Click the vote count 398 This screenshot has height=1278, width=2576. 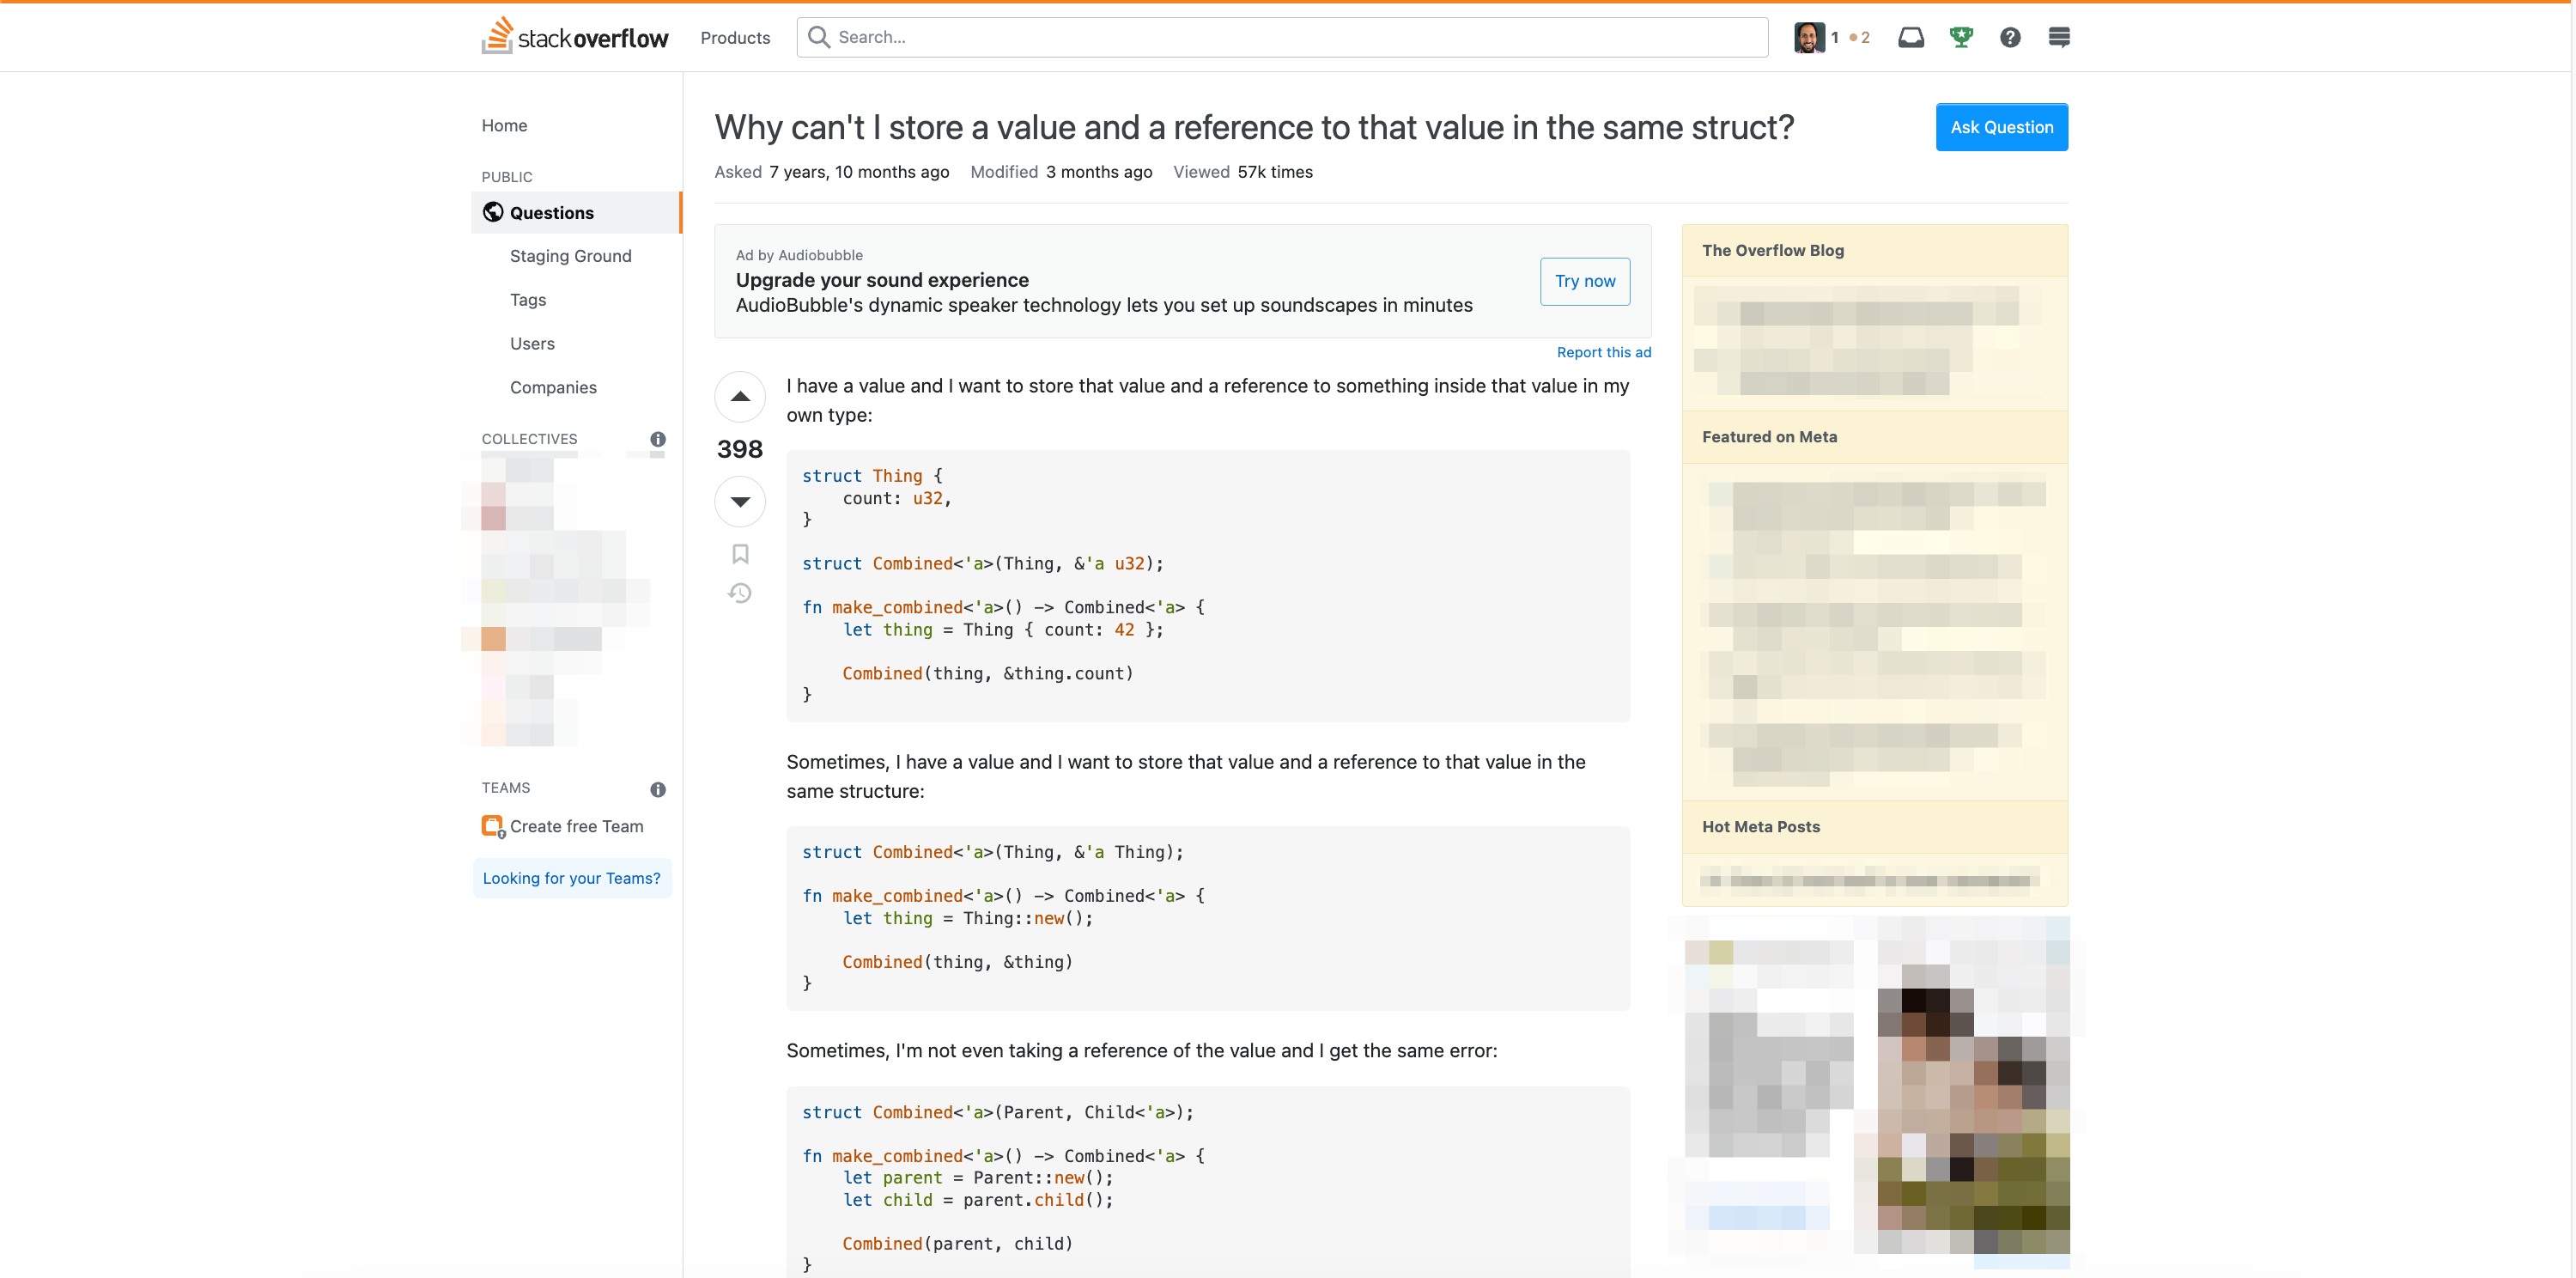pos(740,449)
